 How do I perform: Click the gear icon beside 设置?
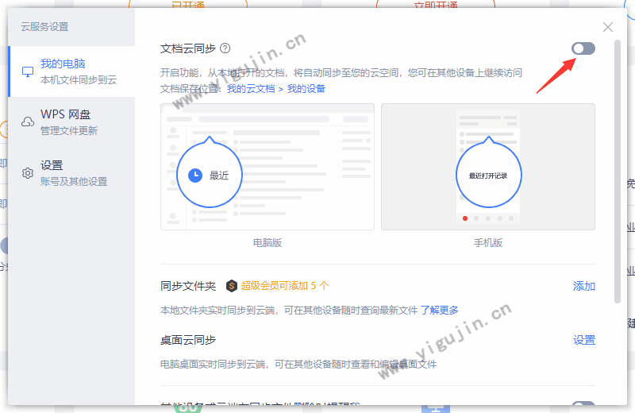(28, 173)
